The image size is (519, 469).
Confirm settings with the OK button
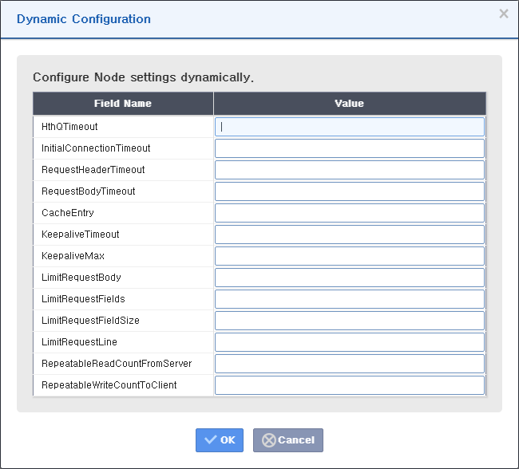click(220, 440)
